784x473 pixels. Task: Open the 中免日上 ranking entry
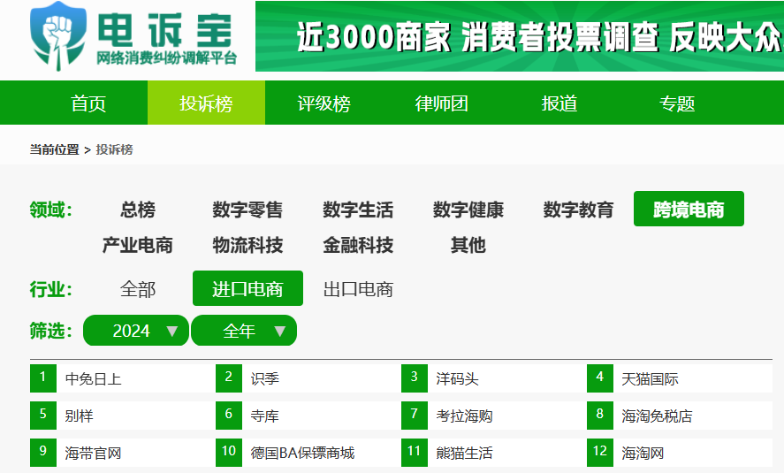point(94,379)
